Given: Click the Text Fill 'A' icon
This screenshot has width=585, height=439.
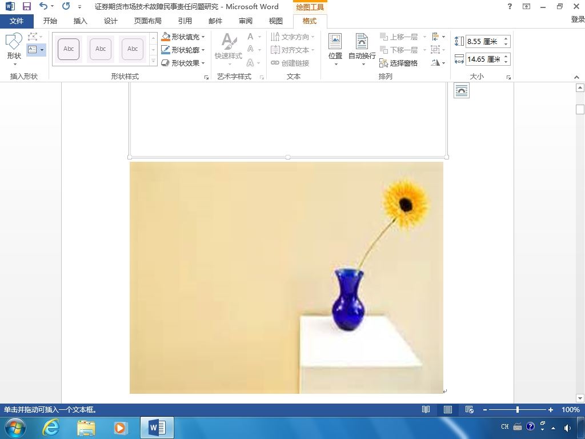Looking at the screenshot, I should (250, 37).
